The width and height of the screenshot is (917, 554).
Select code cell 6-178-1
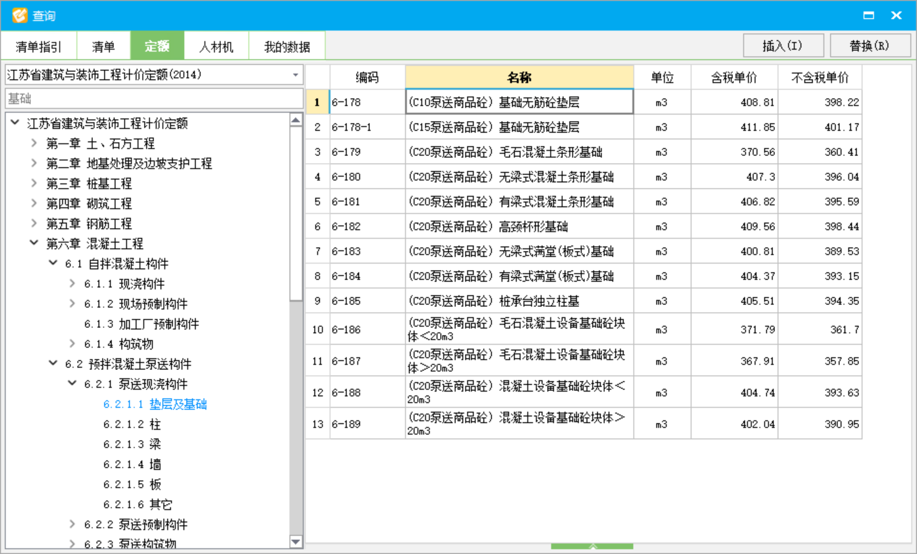(x=367, y=127)
